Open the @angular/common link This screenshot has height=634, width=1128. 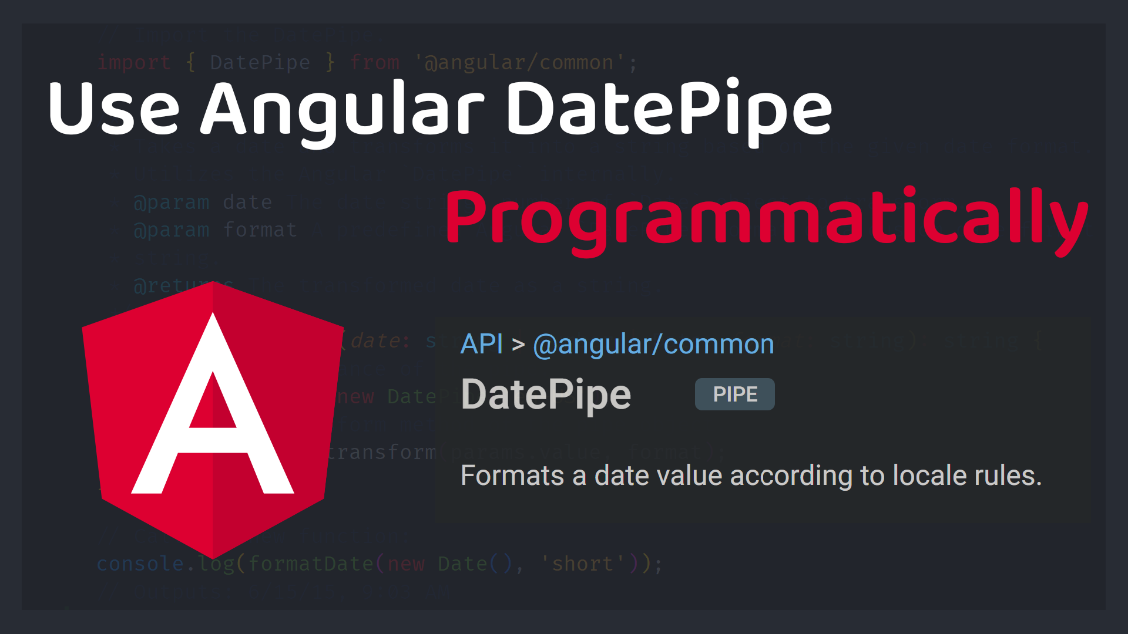click(653, 343)
